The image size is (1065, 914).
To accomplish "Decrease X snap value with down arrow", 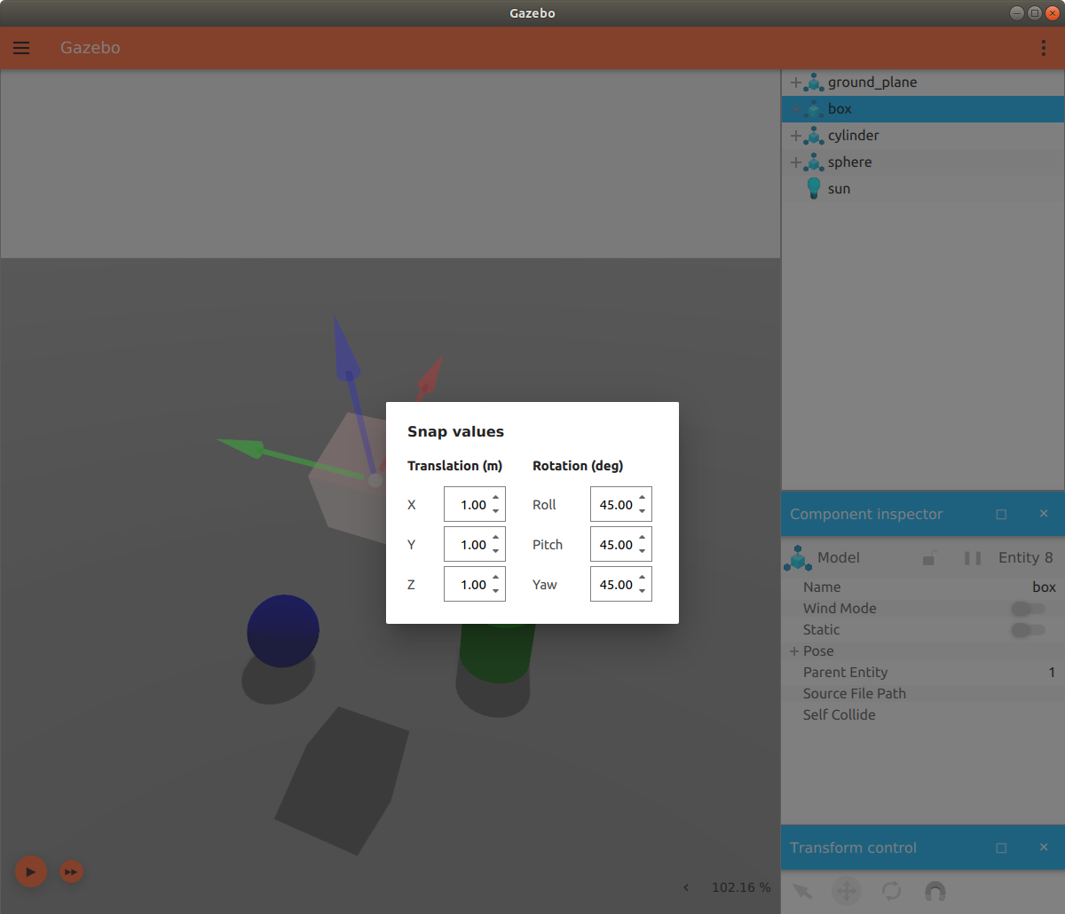I will click(496, 512).
